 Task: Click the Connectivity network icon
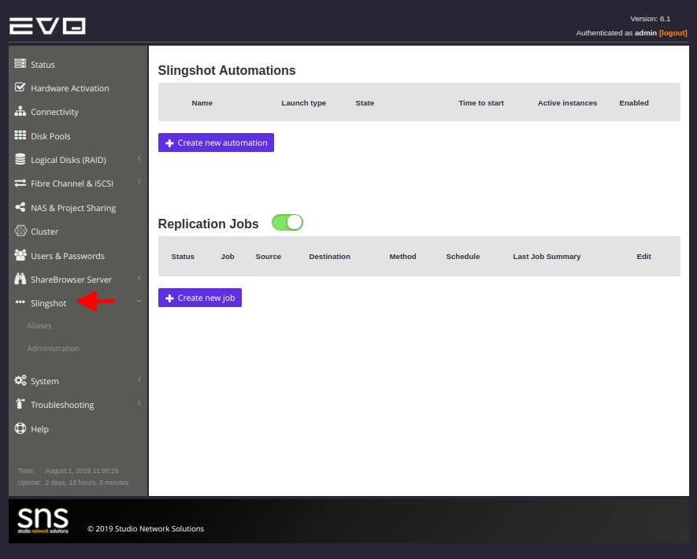(x=20, y=111)
